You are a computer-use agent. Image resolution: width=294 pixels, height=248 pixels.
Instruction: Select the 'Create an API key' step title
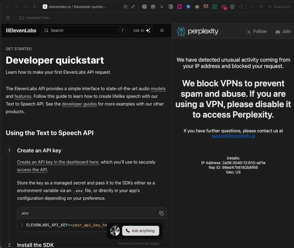pyautogui.click(x=39, y=151)
